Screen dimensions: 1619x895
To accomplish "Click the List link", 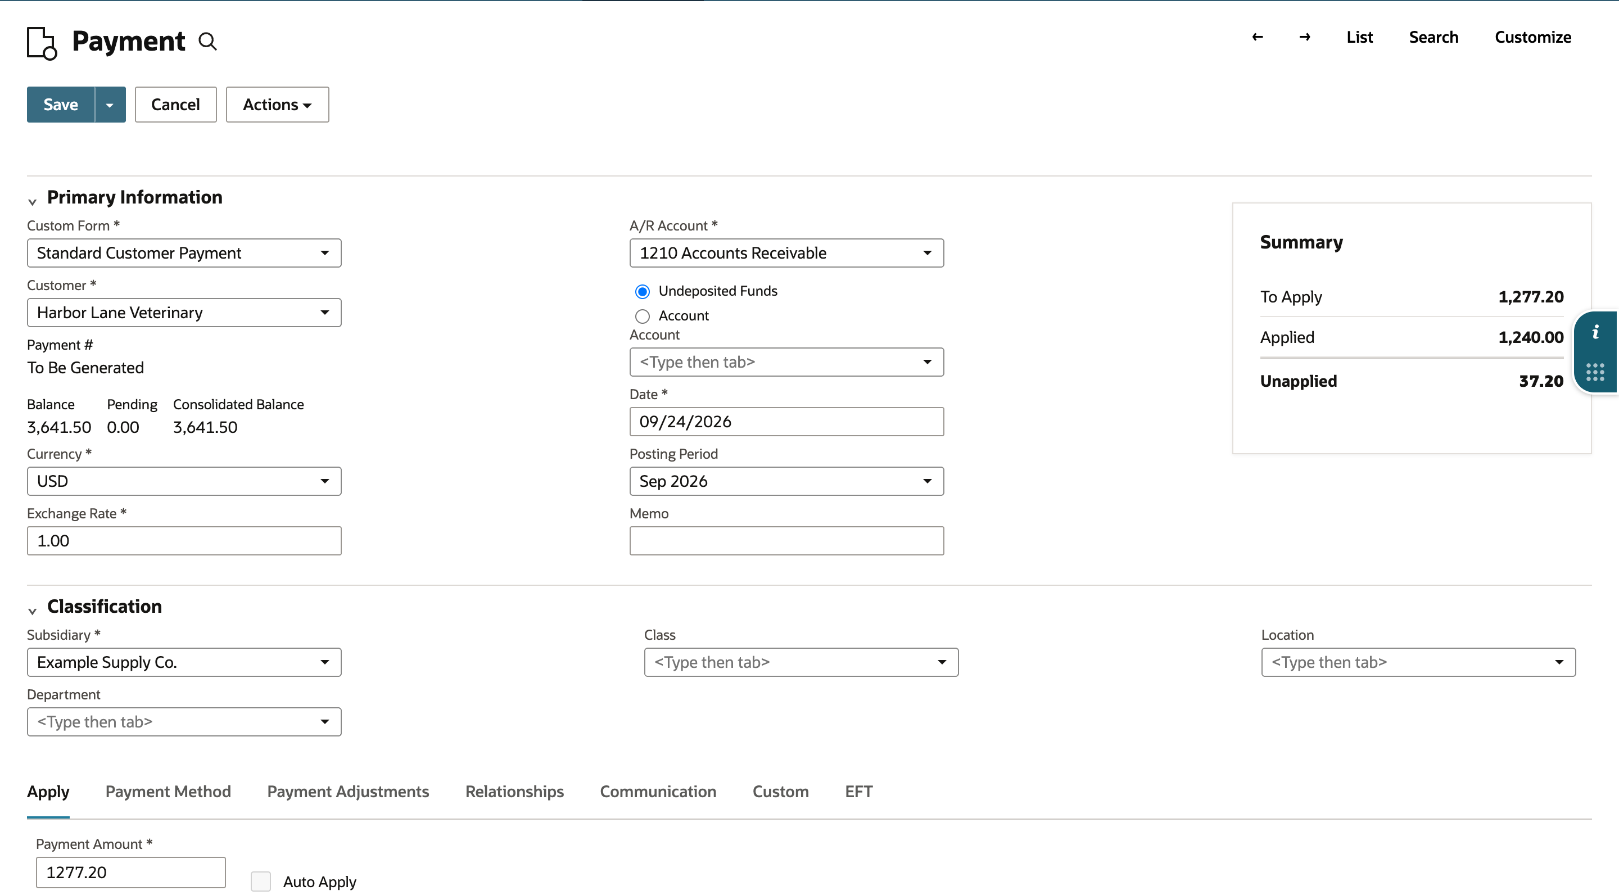I will click(1359, 37).
